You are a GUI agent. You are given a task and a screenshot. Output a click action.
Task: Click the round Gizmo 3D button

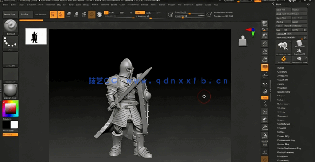click(x=92, y=15)
